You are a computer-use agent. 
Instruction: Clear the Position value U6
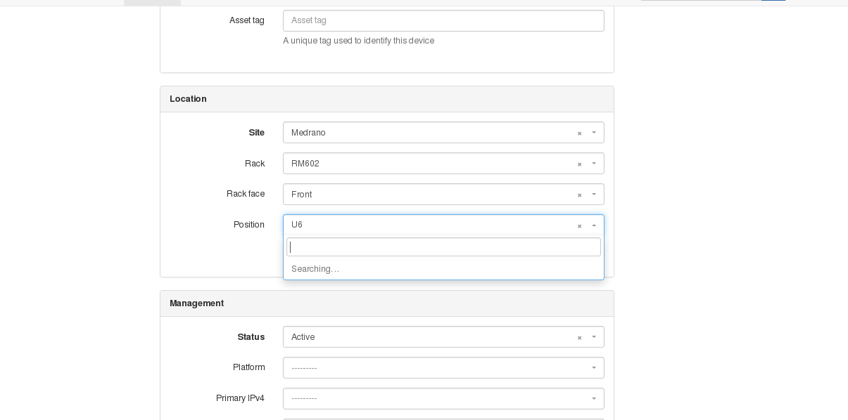coord(579,225)
